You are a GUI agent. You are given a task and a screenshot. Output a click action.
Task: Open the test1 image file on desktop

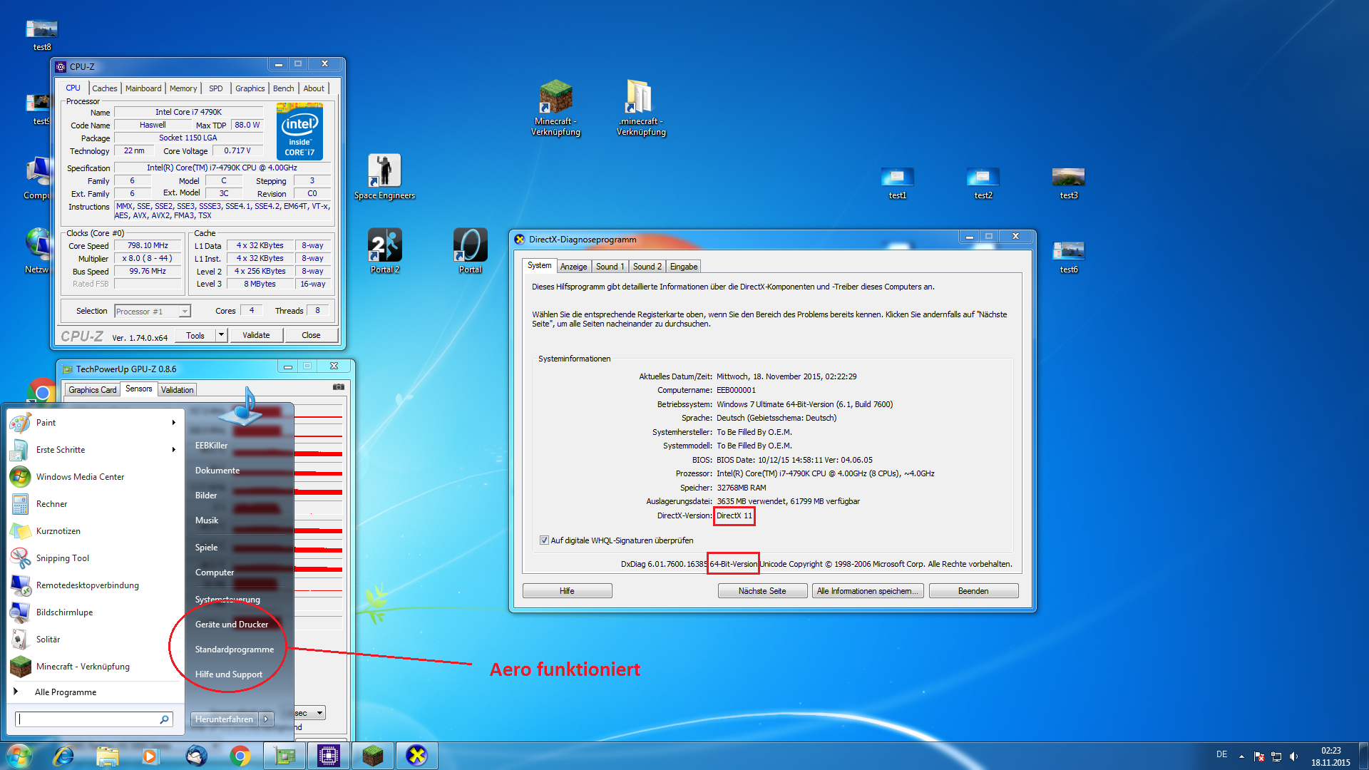pyautogui.click(x=898, y=183)
